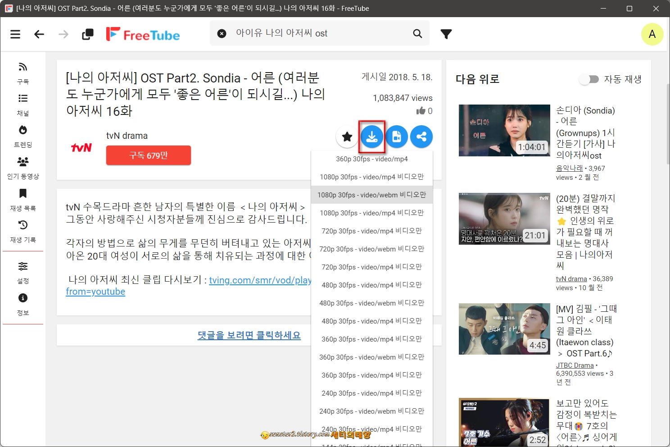Select 720p 30fps video/webm 비디오만

click(372, 249)
